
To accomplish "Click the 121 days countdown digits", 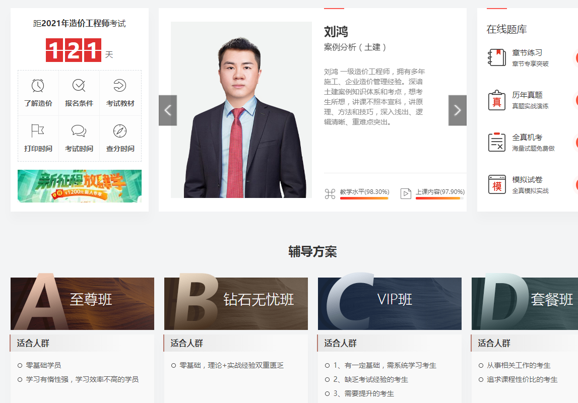I will 74,50.
